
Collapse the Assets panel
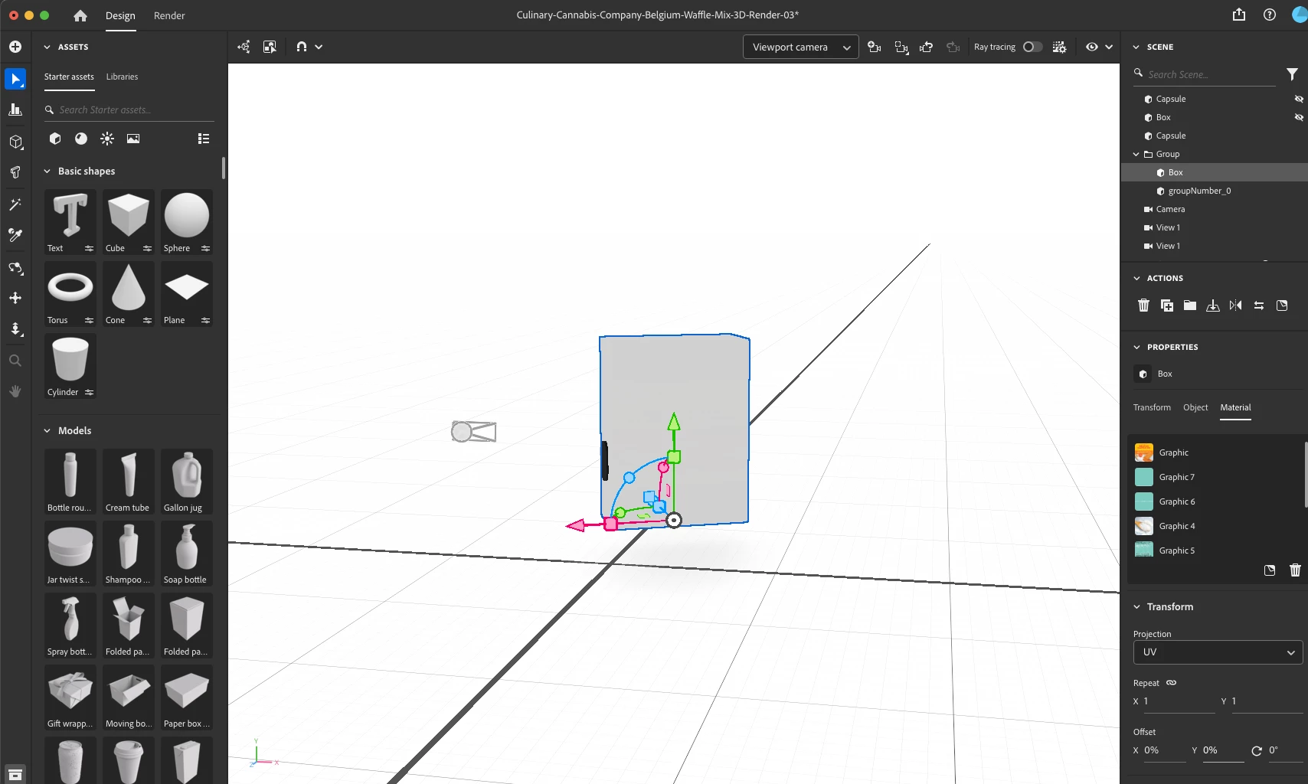[47, 47]
